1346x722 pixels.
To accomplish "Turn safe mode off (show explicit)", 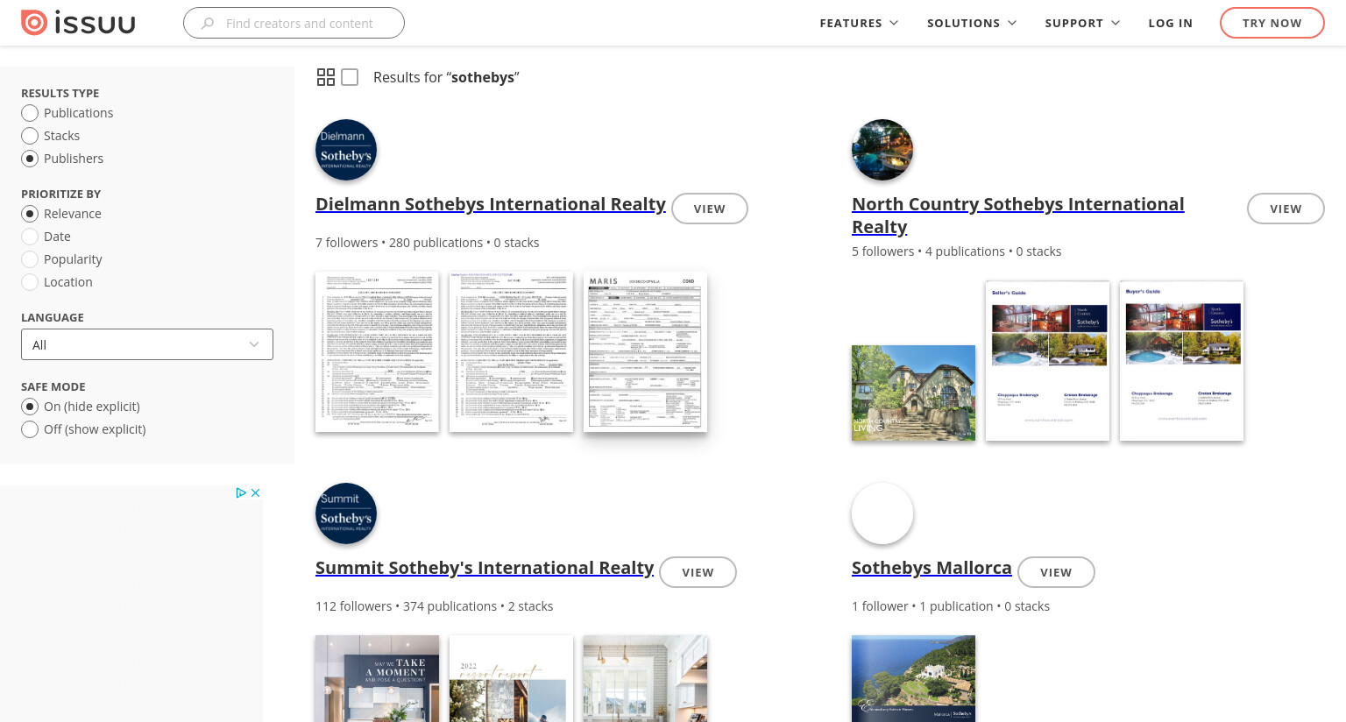I will [30, 429].
